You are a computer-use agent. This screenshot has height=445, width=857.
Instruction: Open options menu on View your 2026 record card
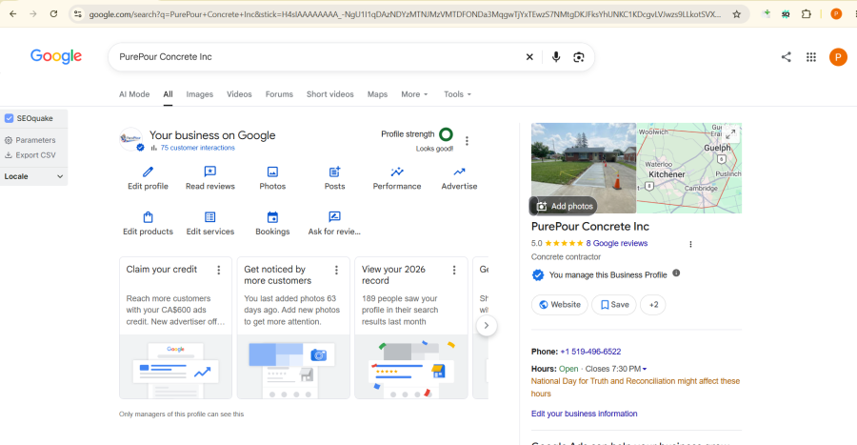point(453,270)
